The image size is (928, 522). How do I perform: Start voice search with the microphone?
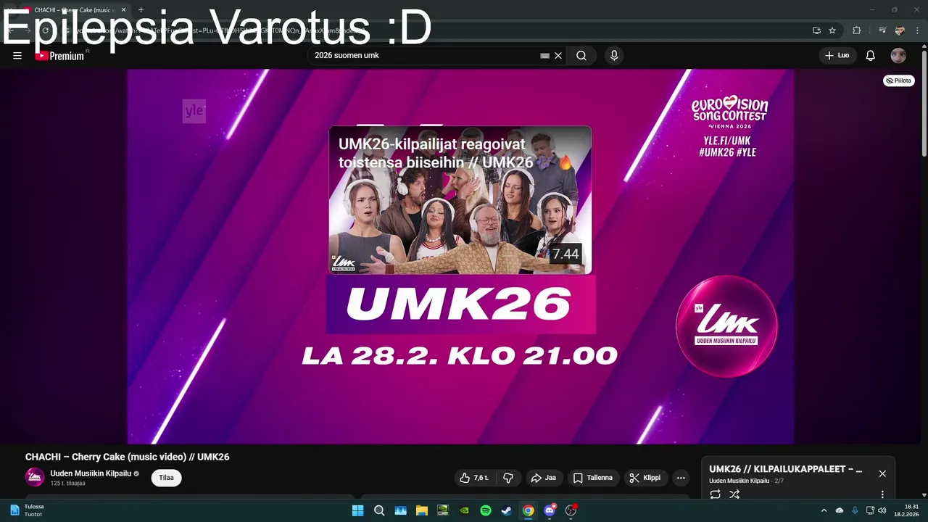coord(614,56)
